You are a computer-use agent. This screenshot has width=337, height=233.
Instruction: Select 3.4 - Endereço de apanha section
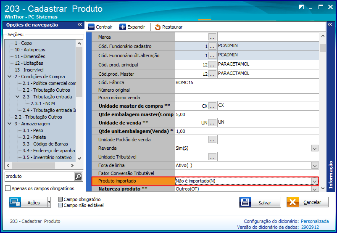coord(49,151)
